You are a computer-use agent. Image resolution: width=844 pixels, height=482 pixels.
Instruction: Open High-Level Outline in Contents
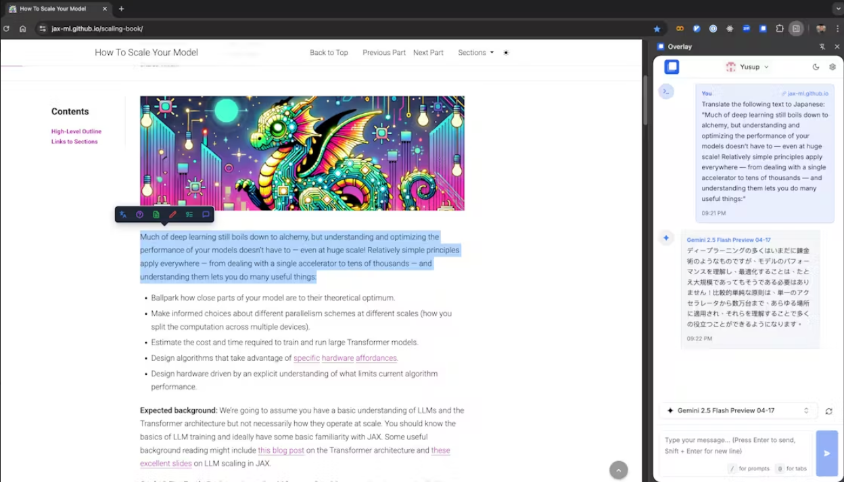click(x=76, y=131)
